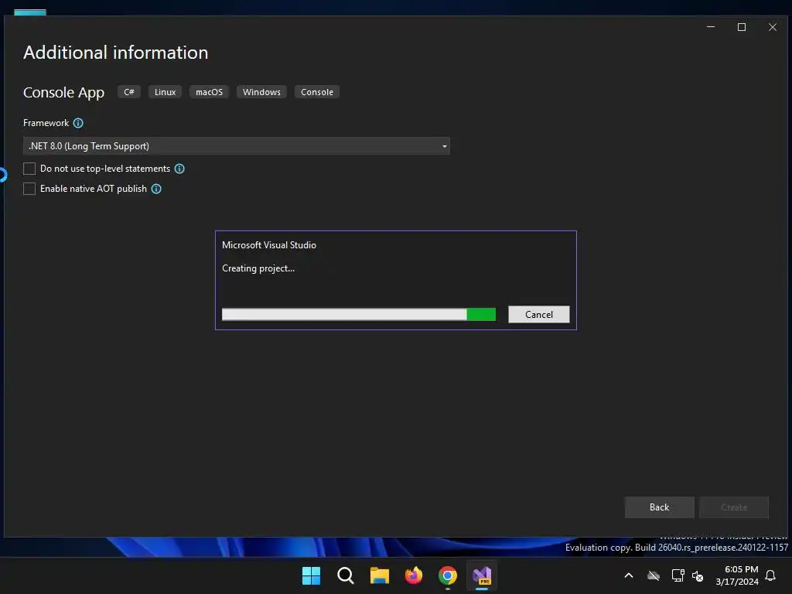792x594 pixels.
Task: Open the Framework info icon
Action: (x=78, y=123)
